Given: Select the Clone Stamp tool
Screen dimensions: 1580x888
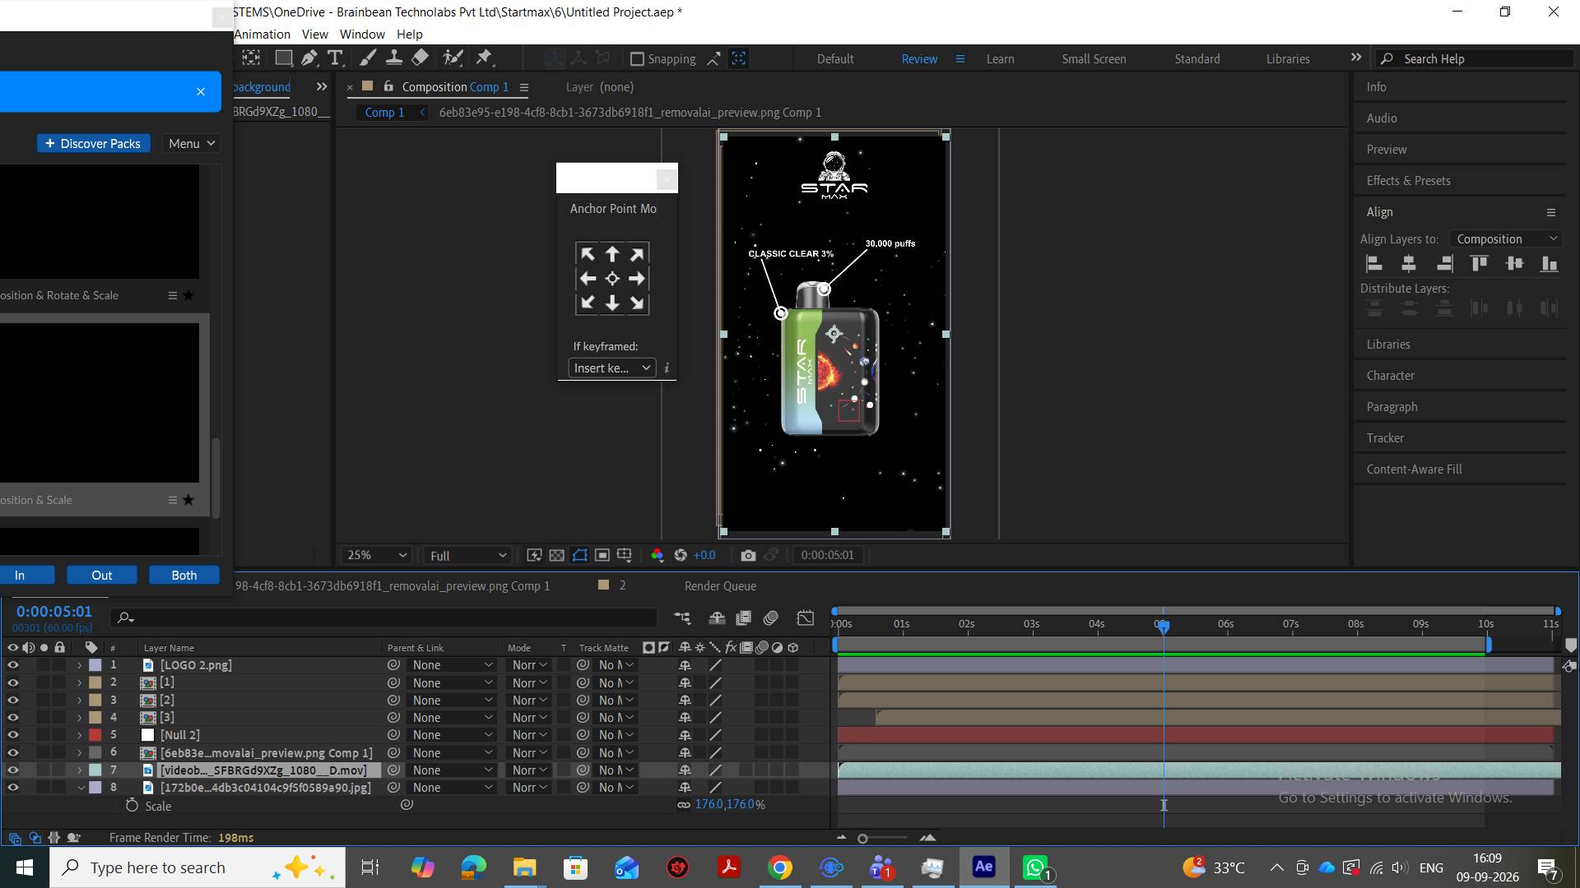Looking at the screenshot, I should [x=394, y=58].
